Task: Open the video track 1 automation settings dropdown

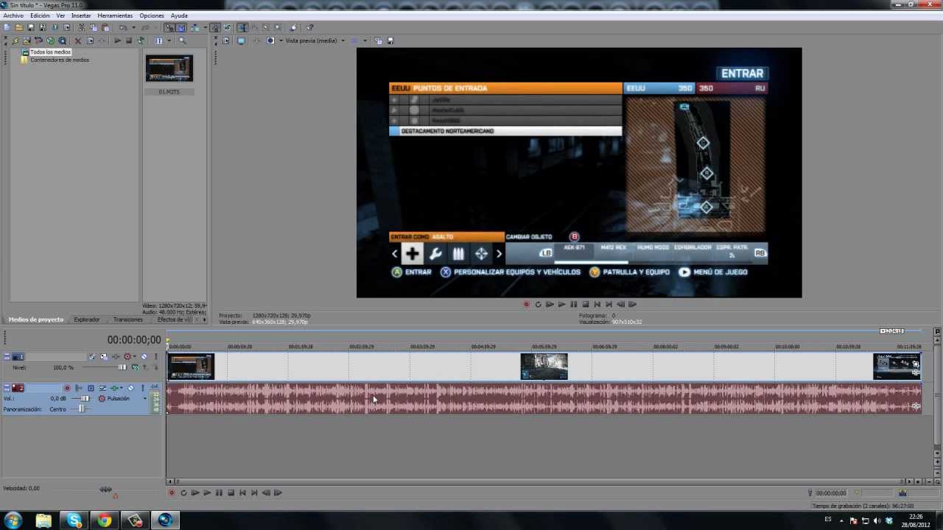Action: (135, 356)
